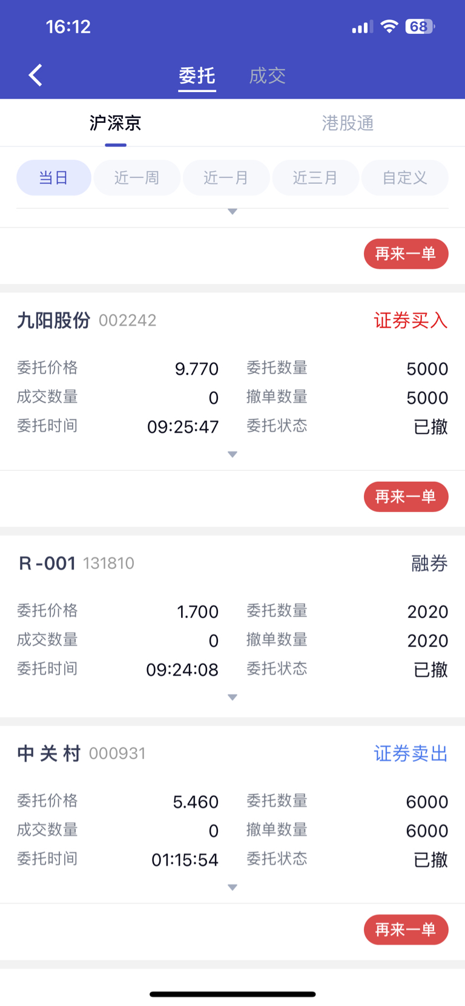Switch to the 成交 tab

[267, 76]
